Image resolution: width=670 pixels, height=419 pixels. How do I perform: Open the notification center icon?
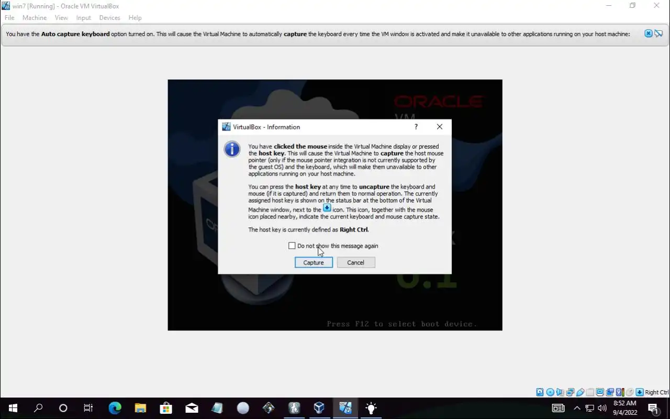point(653,408)
